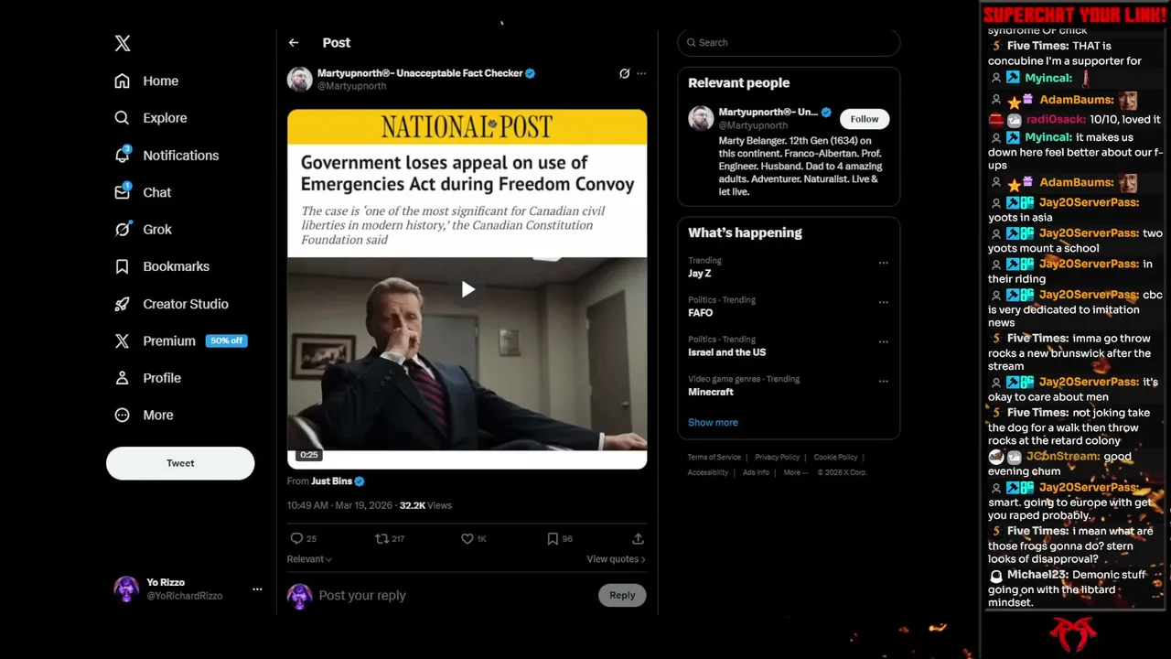
Task: Go back using the arrow icon
Action: pos(294,43)
